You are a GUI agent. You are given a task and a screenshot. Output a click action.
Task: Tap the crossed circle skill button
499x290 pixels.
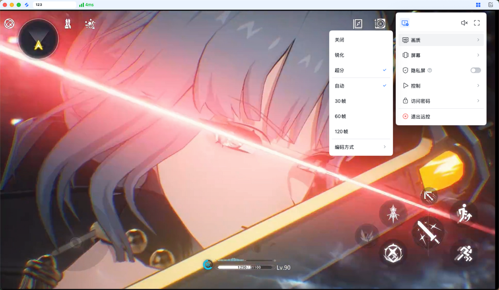[393, 253]
